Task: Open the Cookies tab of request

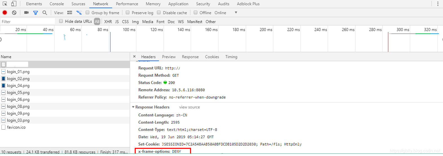Action: 212,57
